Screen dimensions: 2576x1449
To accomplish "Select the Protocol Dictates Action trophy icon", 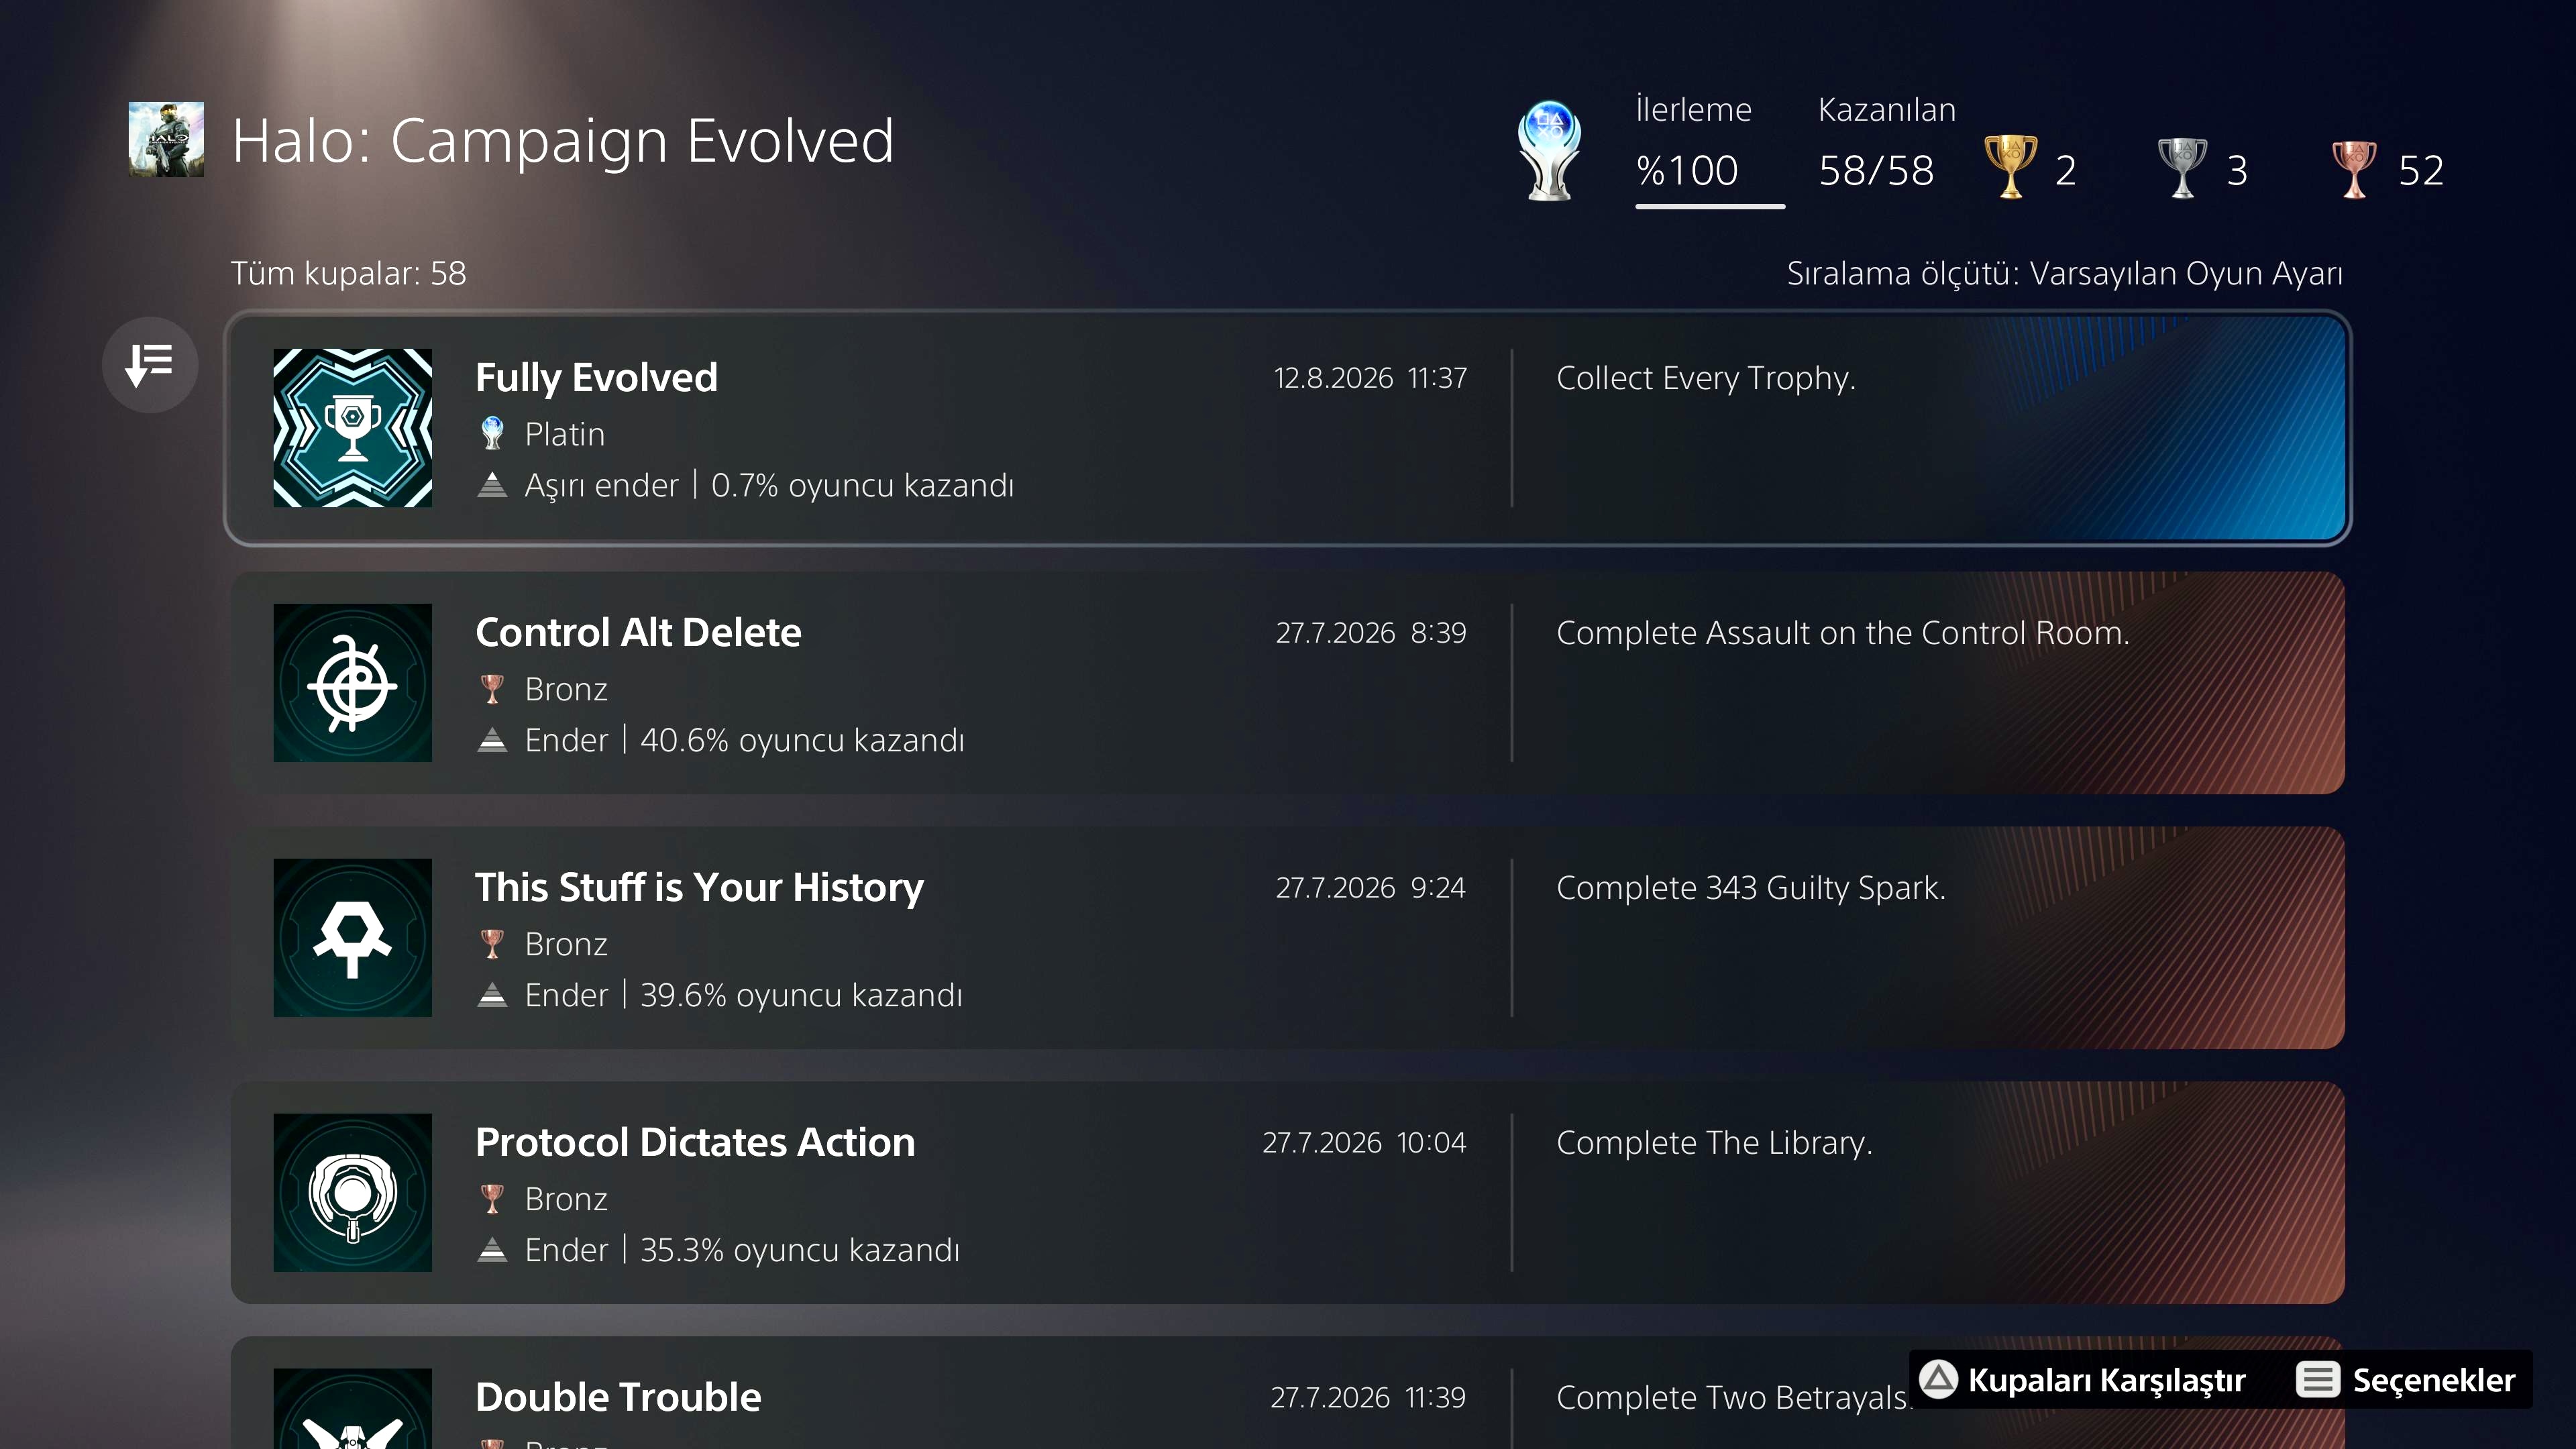I will pos(353,1193).
